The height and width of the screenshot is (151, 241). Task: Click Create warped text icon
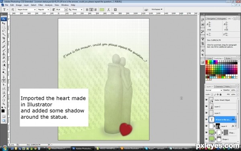point(108,10)
